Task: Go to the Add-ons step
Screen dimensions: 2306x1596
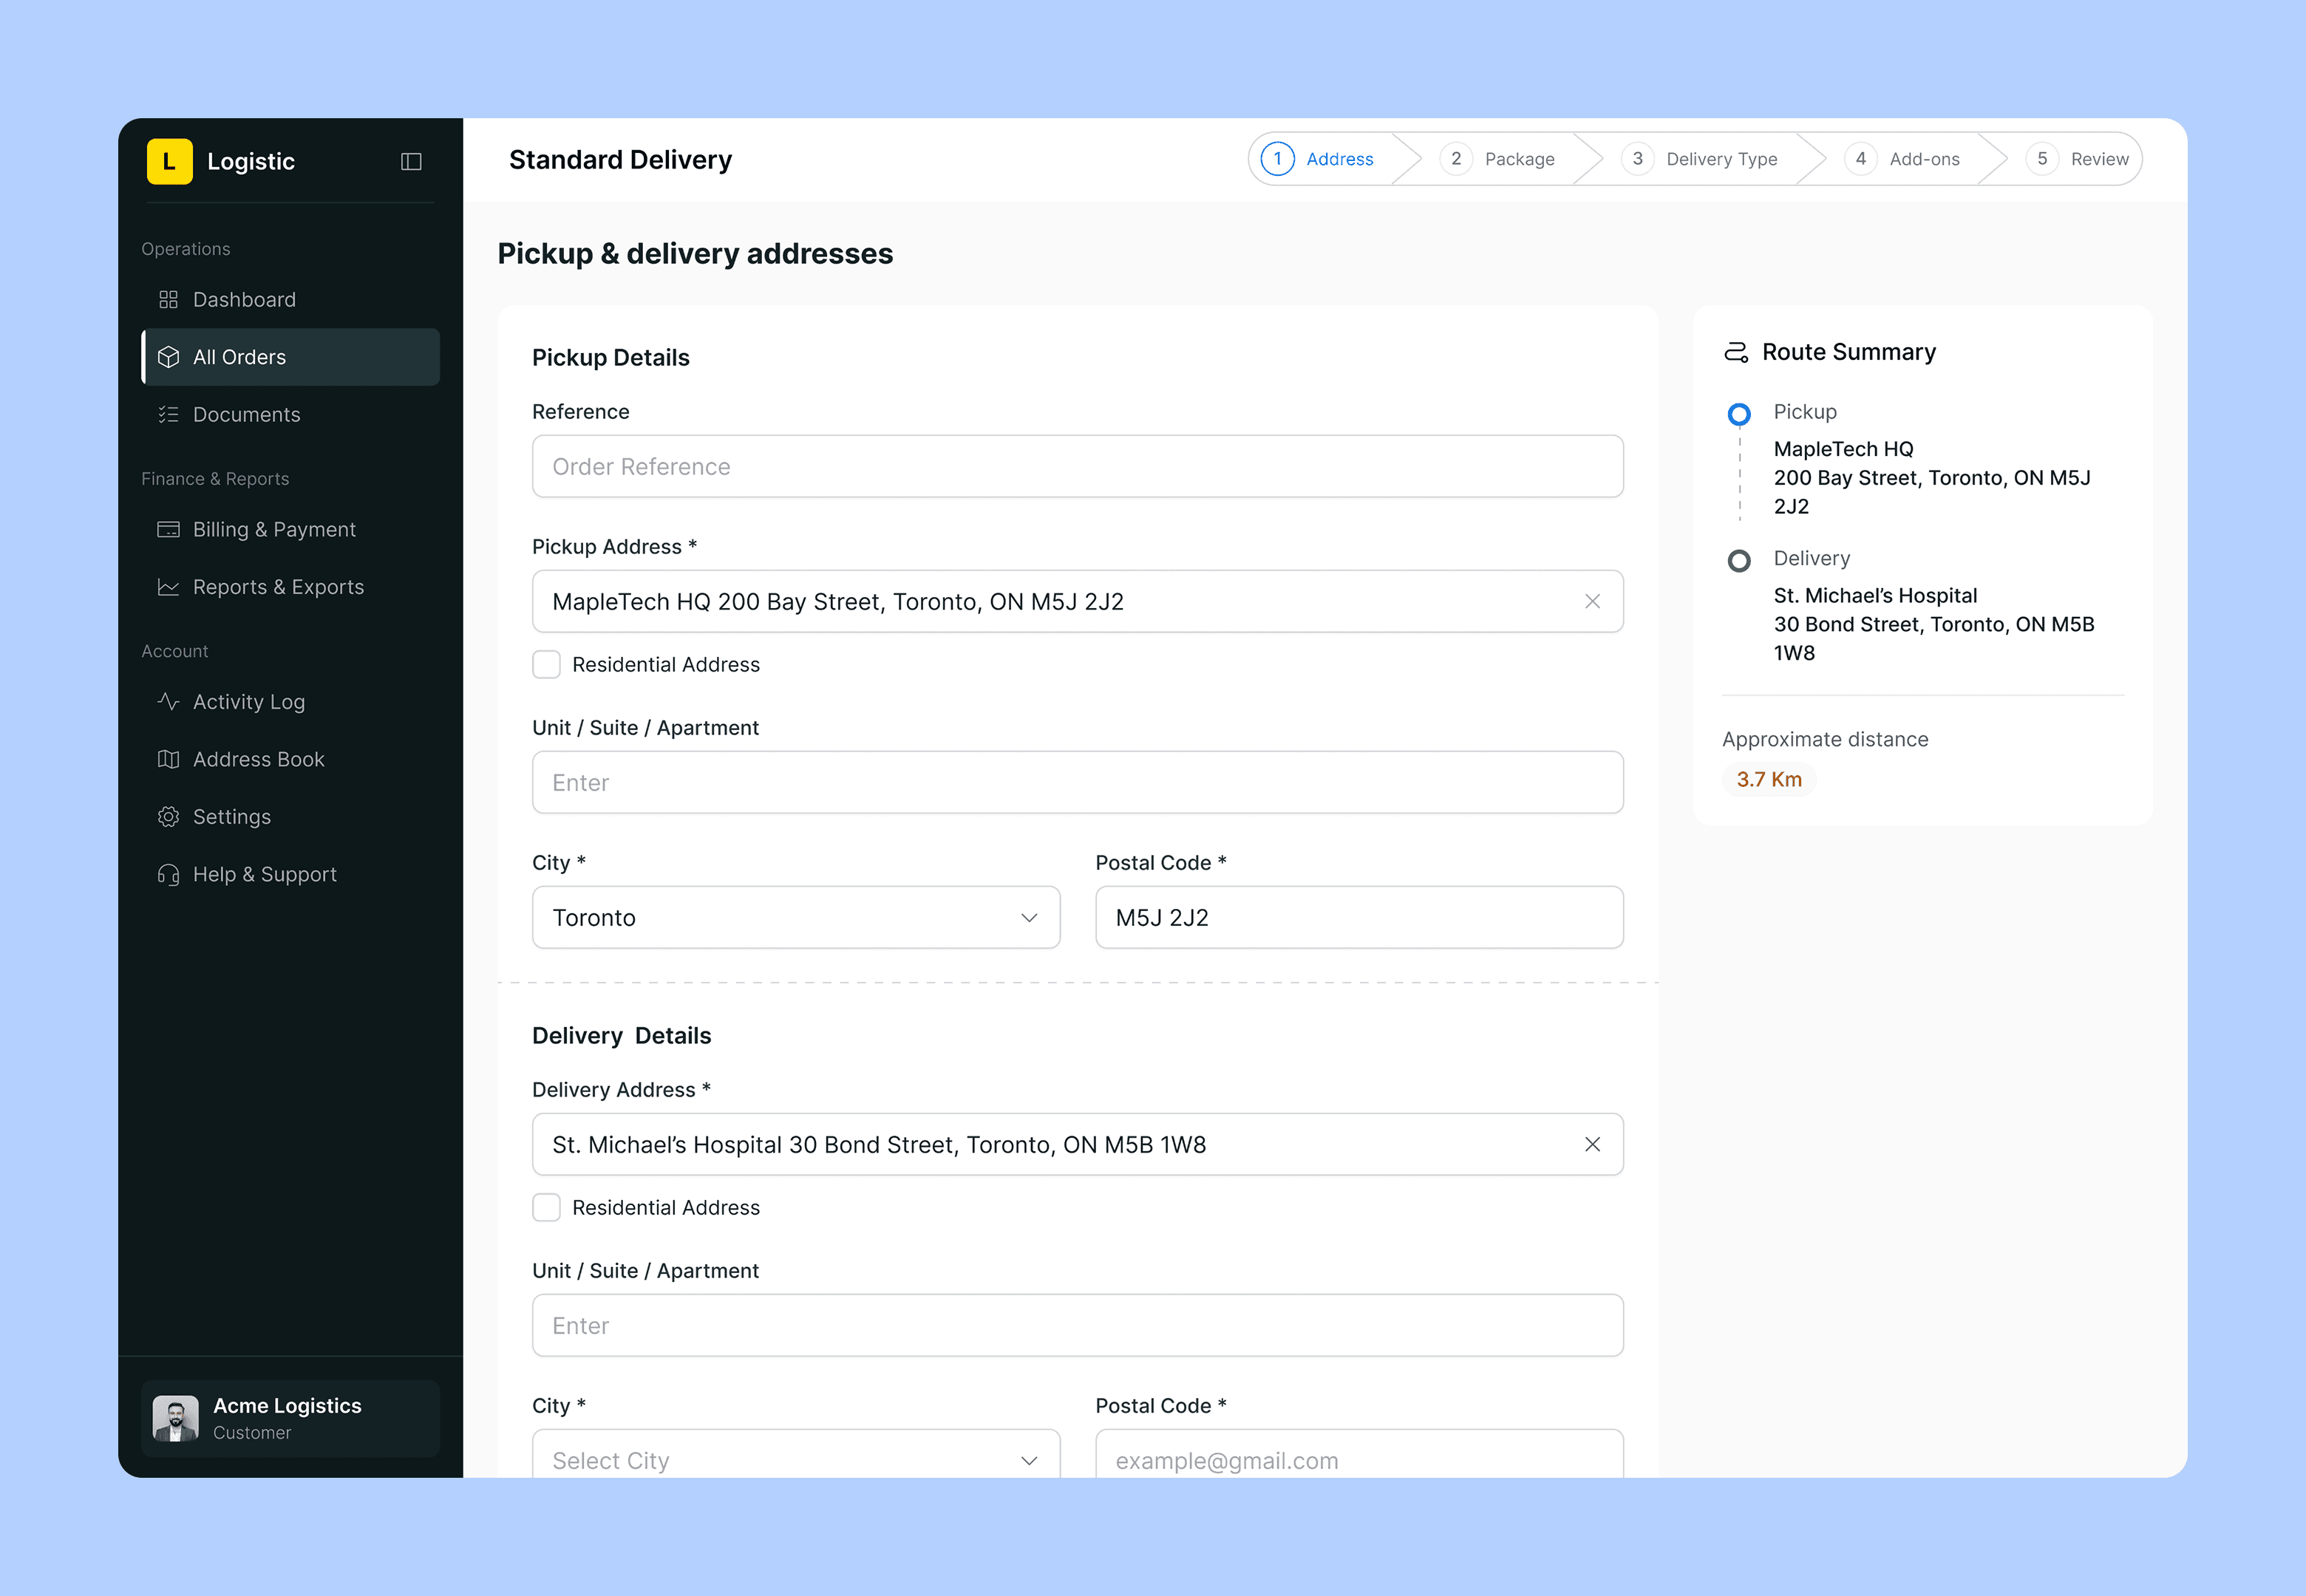Action: 1902,159
